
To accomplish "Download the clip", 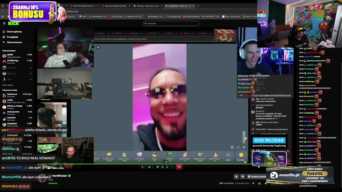I will 259,183.
